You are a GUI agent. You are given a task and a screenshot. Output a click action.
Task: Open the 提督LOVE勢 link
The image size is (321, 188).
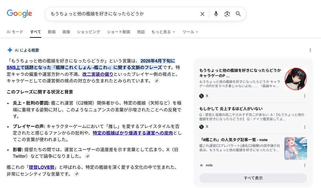coord(41,167)
